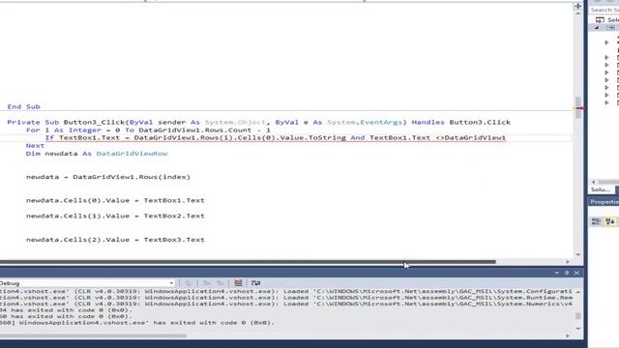Viewport: 619px width, 348px height.
Task: Expand the bottommost collapsed Solution Explorer node
Action: click(606, 102)
